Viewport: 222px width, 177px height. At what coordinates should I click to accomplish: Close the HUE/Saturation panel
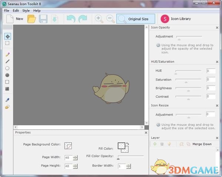pos(217,62)
